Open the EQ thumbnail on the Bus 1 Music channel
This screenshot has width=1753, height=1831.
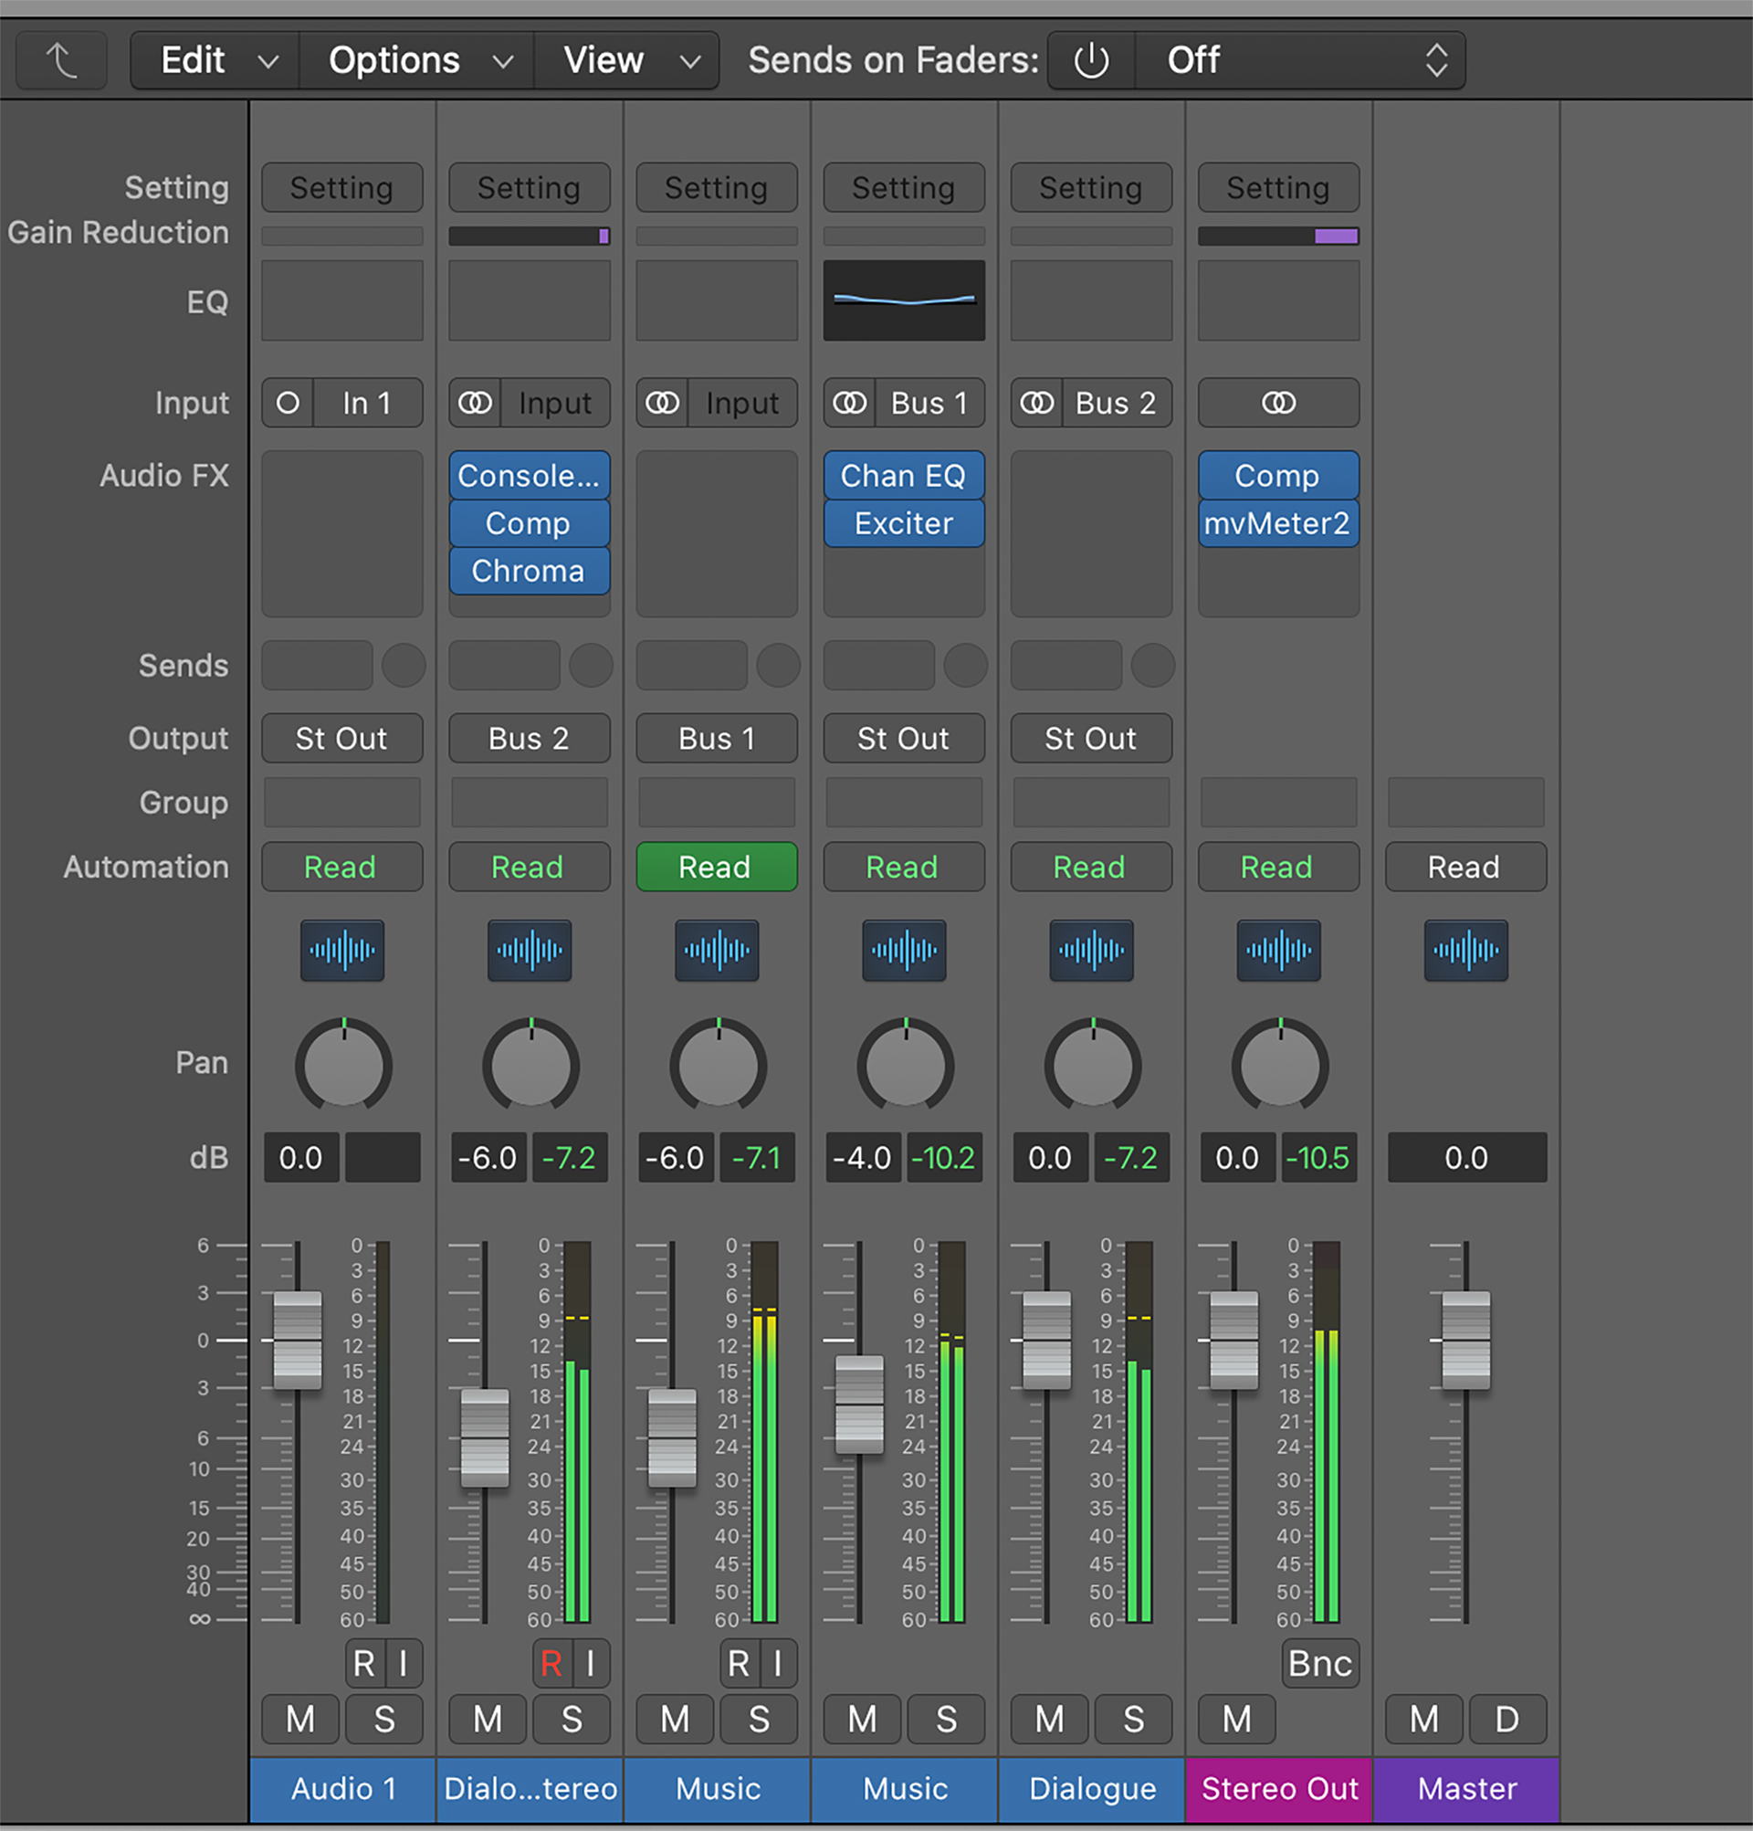904,300
